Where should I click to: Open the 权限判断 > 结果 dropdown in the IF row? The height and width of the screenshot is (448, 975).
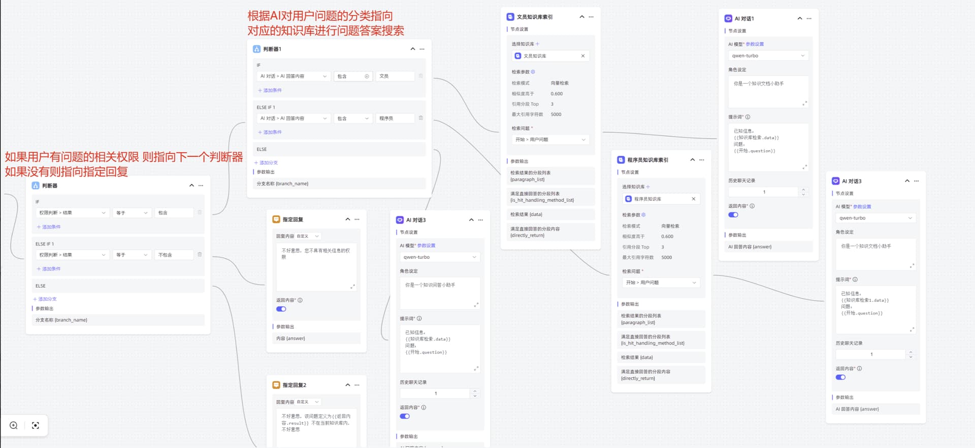pos(73,213)
